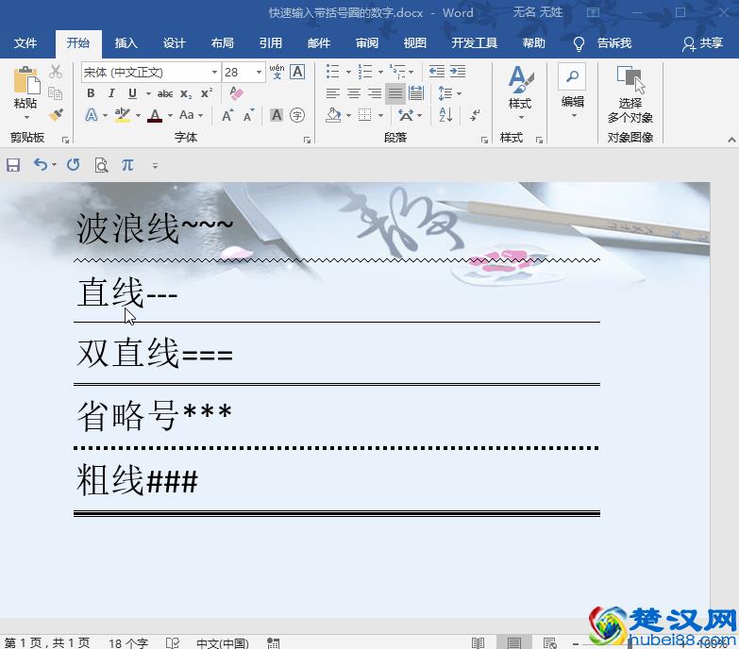Open the Asian layout menu
The image size is (739, 649).
click(x=409, y=115)
